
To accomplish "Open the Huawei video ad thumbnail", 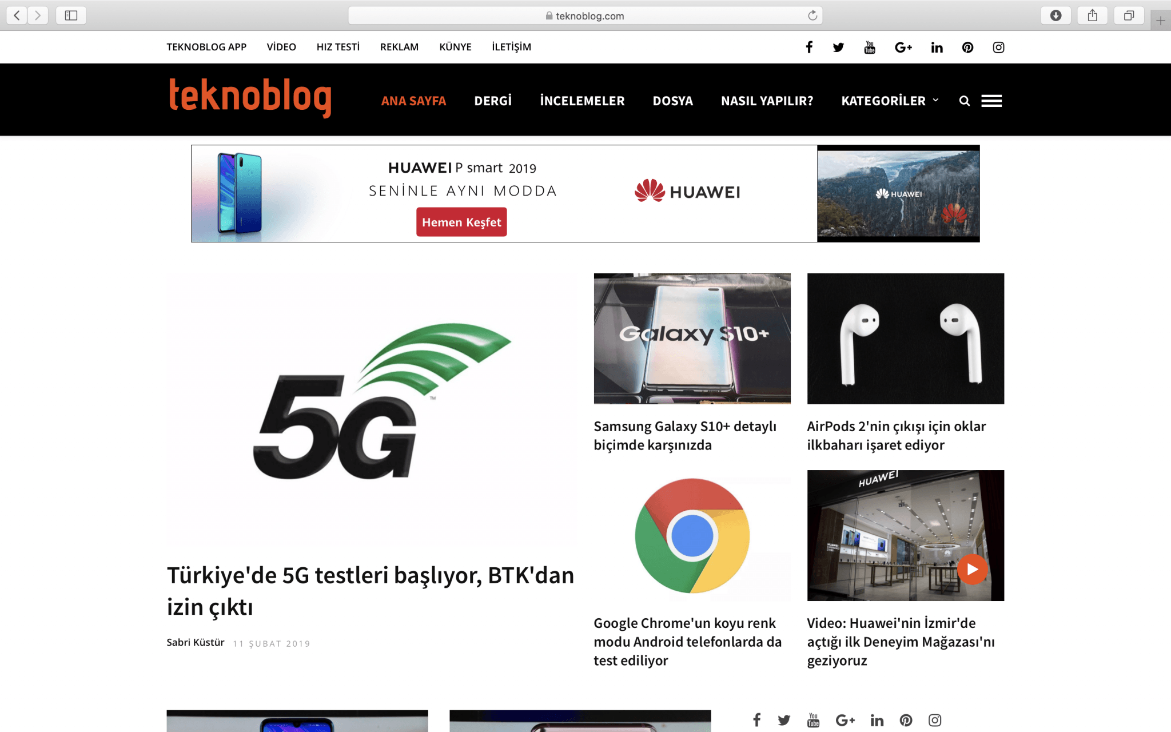I will coord(898,193).
